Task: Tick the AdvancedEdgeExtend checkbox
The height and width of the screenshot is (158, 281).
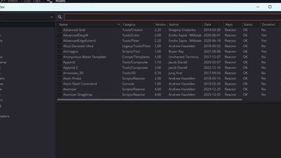Action: pyautogui.click(x=60, y=41)
